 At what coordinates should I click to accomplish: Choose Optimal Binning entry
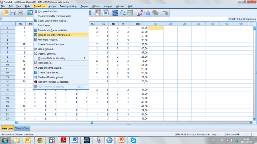click(x=61, y=54)
